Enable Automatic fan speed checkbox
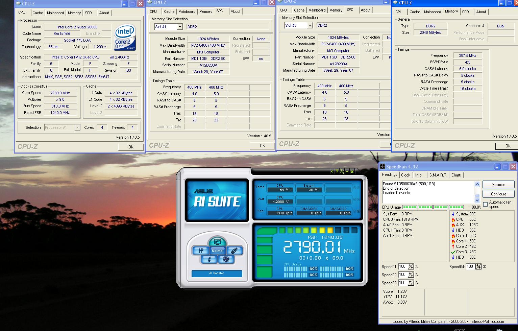Viewport: 518px width, 331px height. click(x=486, y=205)
